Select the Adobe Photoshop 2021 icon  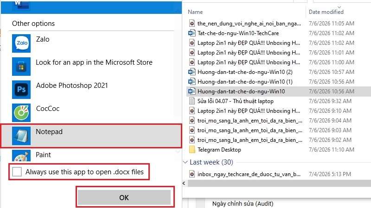[x=21, y=89]
